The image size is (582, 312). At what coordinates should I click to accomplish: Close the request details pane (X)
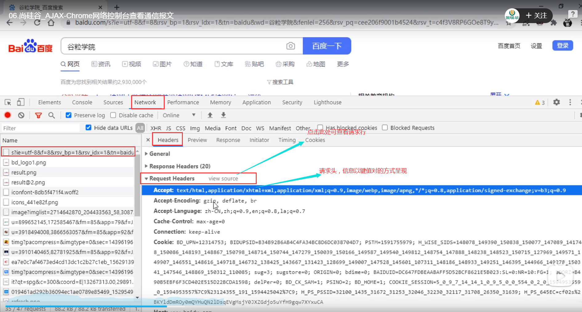[x=148, y=140]
